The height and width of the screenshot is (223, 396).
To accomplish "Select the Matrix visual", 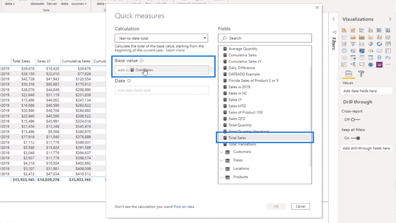I will tap(370, 58).
